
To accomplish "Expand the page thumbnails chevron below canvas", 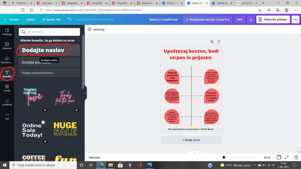I will 194,153.
